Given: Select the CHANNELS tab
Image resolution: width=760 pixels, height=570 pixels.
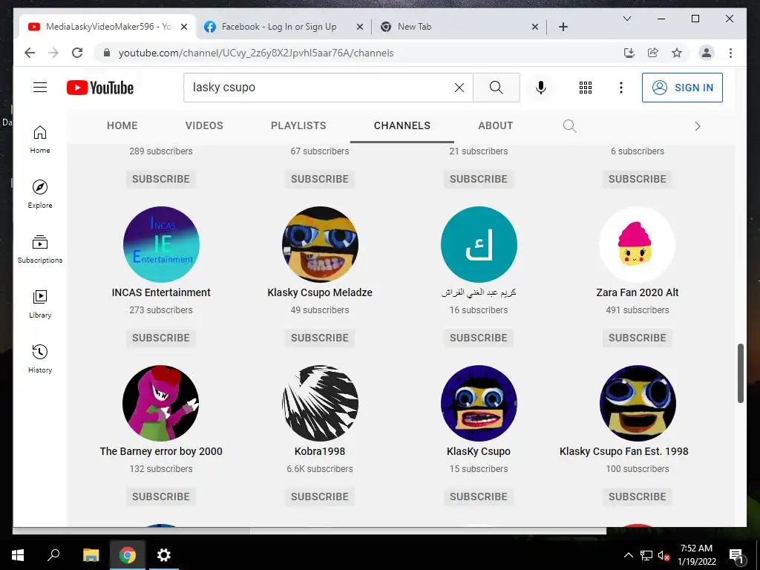Looking at the screenshot, I should (402, 125).
